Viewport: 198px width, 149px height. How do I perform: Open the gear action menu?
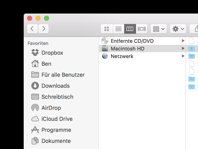(178, 29)
